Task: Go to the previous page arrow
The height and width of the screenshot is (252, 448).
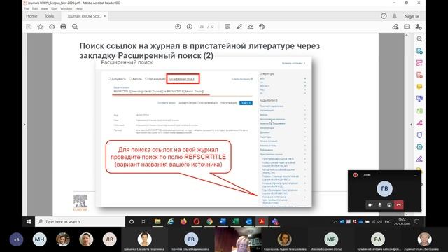Action: pos(178,27)
